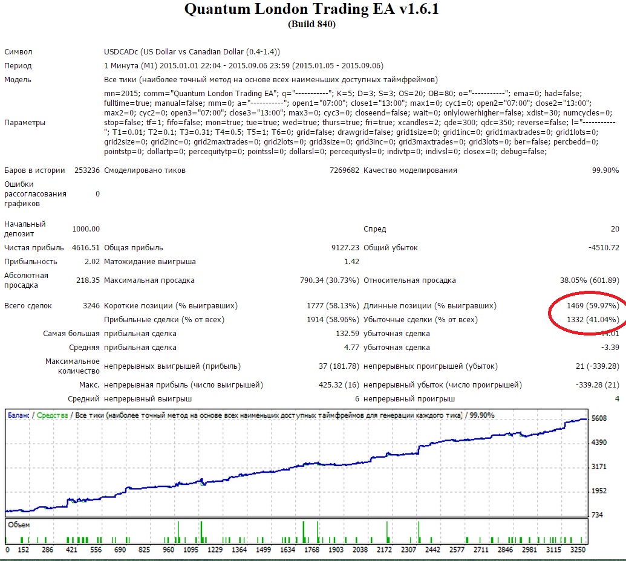
Task: Click the 'Модель' label
Action: pyautogui.click(x=18, y=80)
